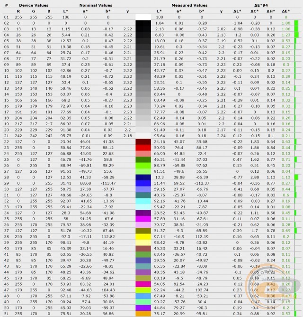Screen dimensions: 303x317
Task: Click ΔC* value '2.88' in row 28
Action: point(255,177)
